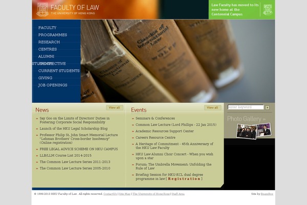
Task: Open the GIVING menu item
Action: point(45,78)
